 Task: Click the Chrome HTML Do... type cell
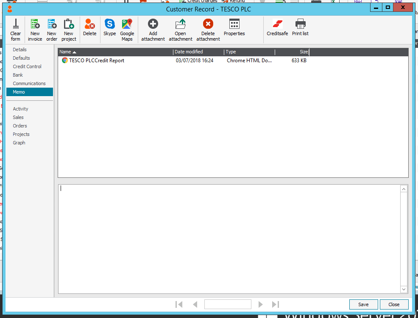(x=249, y=61)
